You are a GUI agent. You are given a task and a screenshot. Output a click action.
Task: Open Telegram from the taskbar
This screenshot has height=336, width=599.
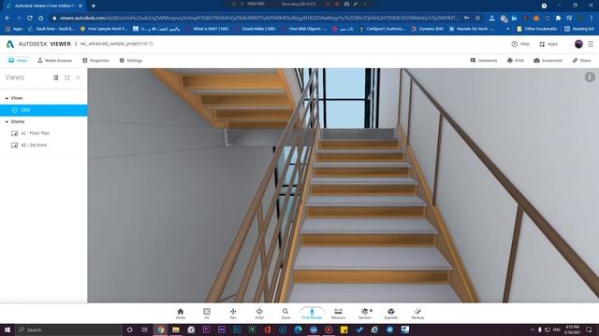pyautogui.click(x=389, y=329)
